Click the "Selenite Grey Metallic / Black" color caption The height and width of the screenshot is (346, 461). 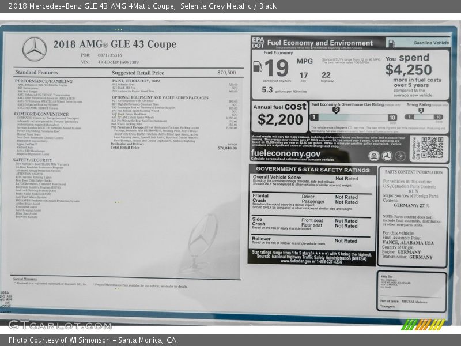pos(228,6)
